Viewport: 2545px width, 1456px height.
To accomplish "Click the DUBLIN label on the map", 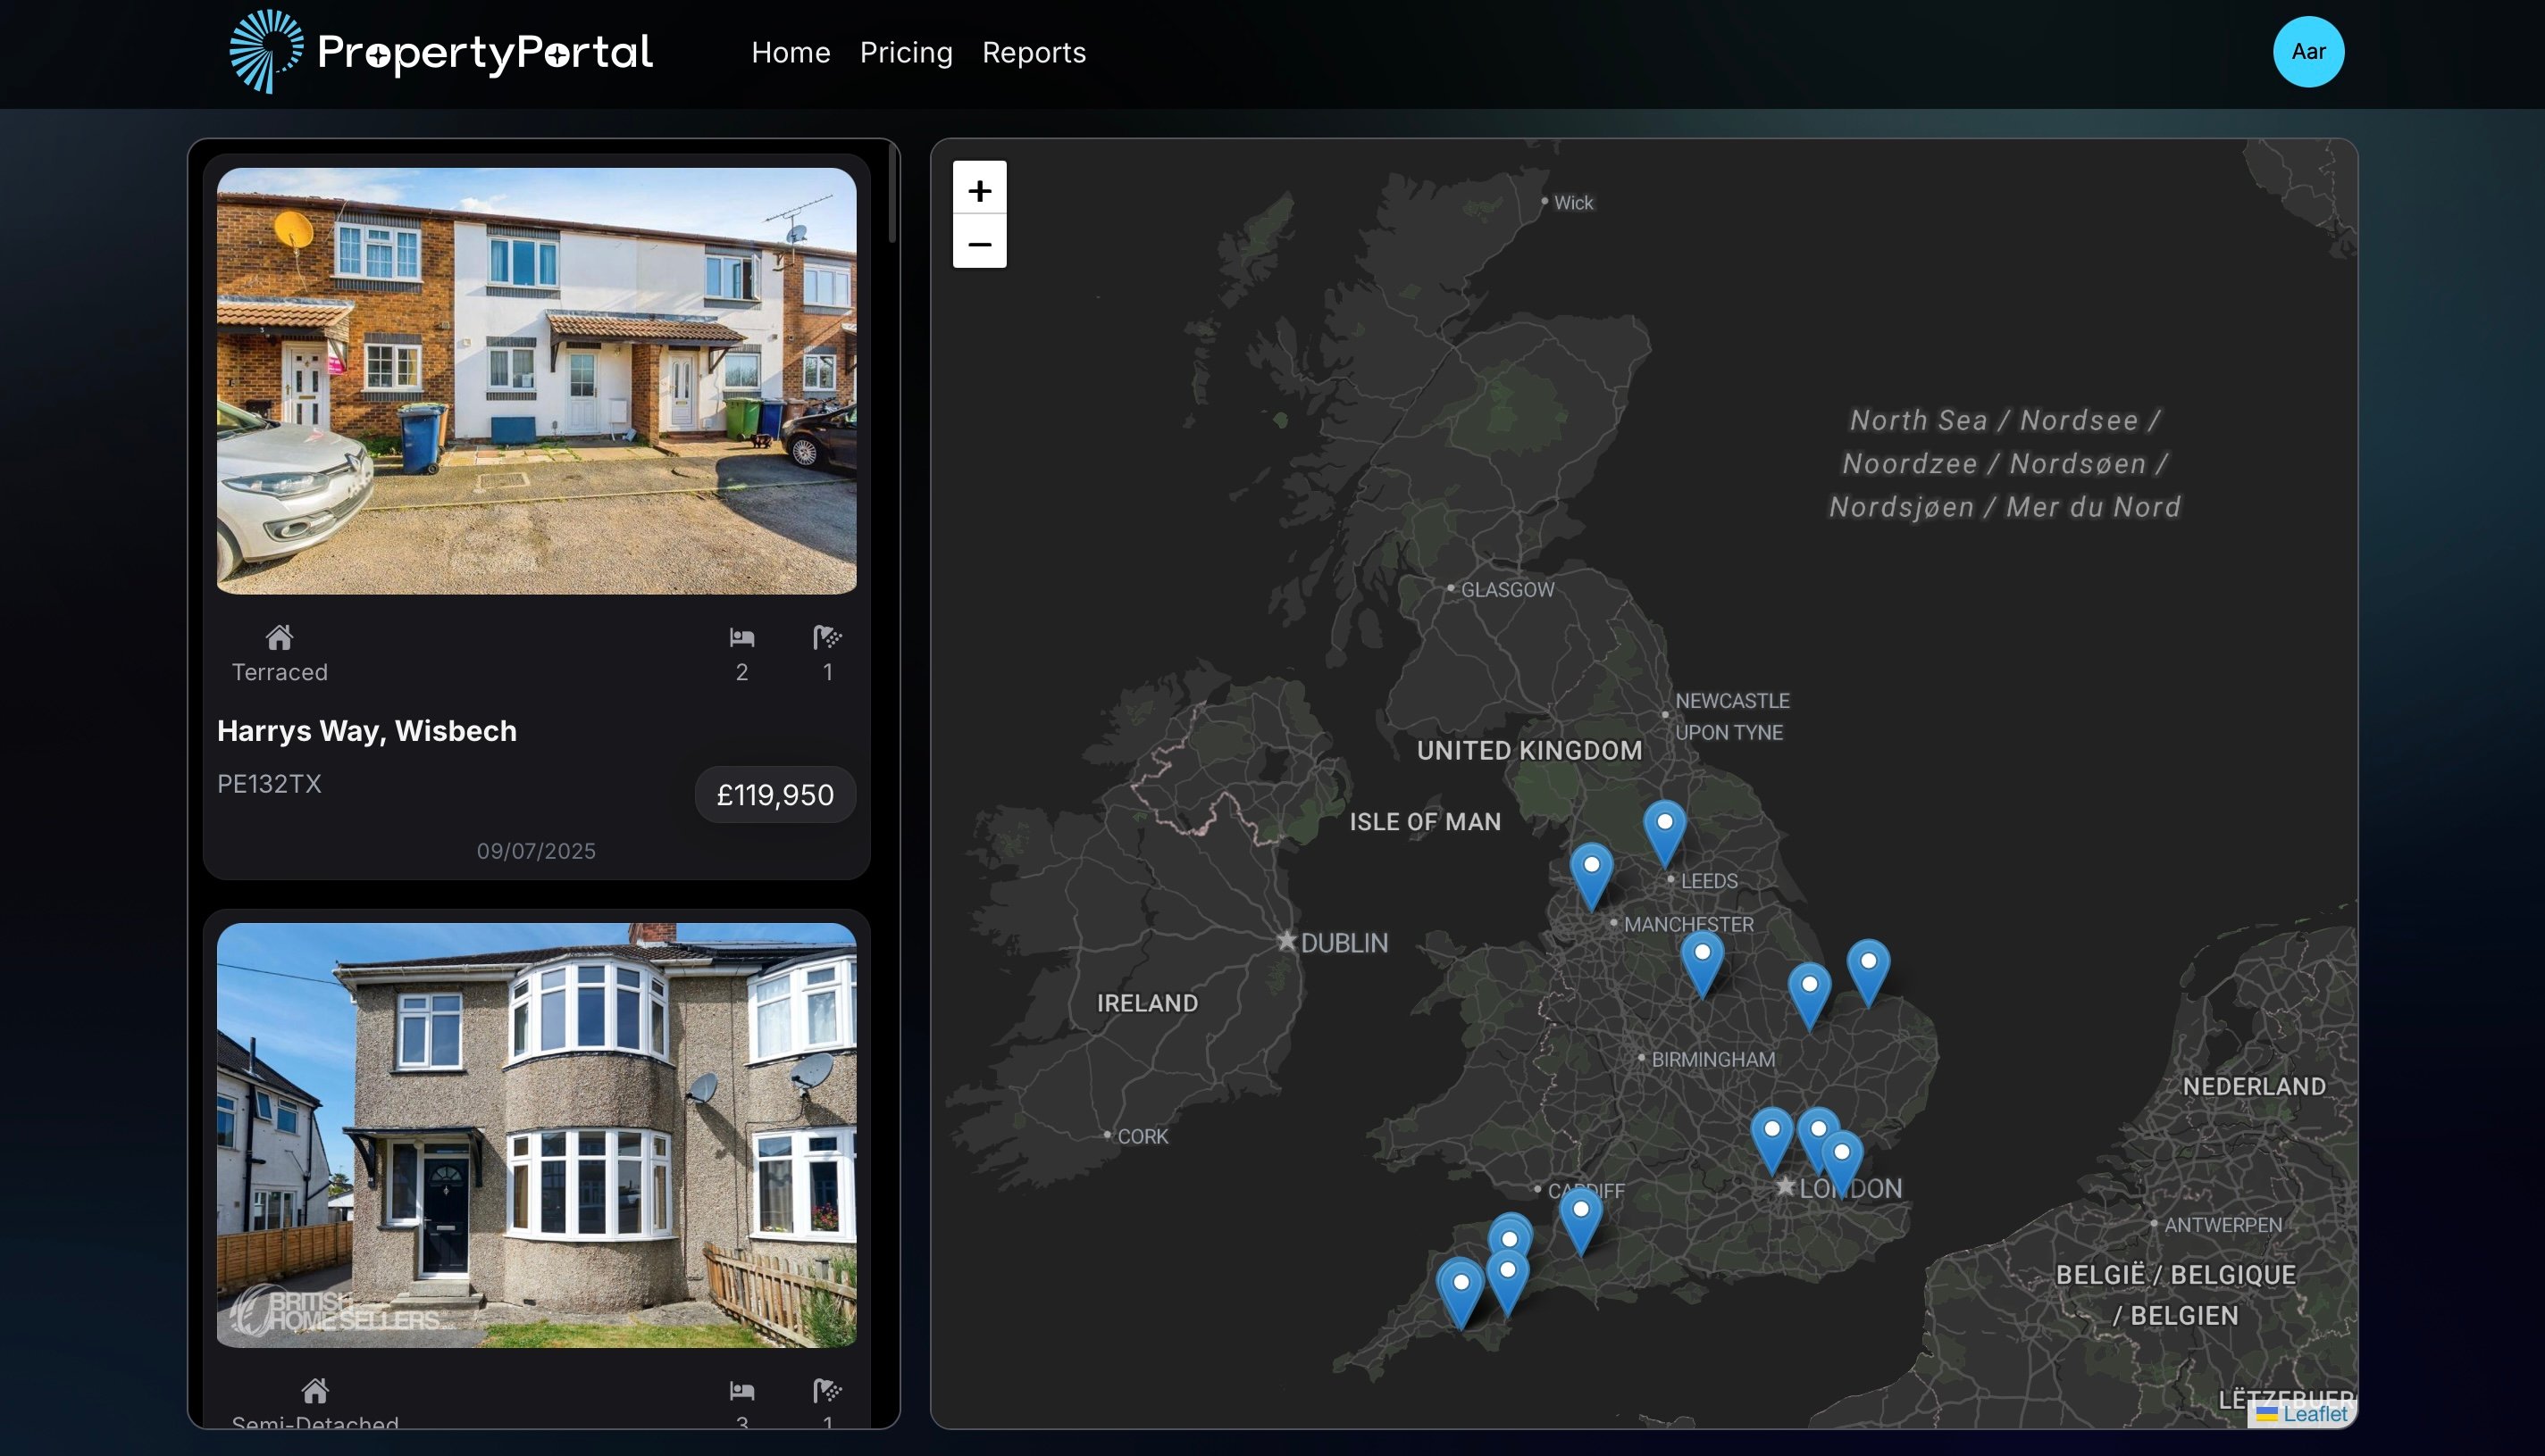I will click(1344, 942).
